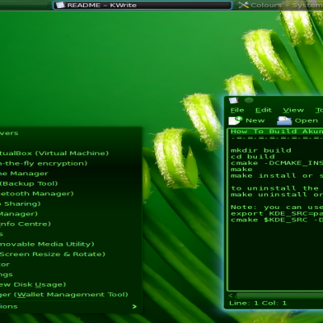Click the New button label in KWrite

255,120
